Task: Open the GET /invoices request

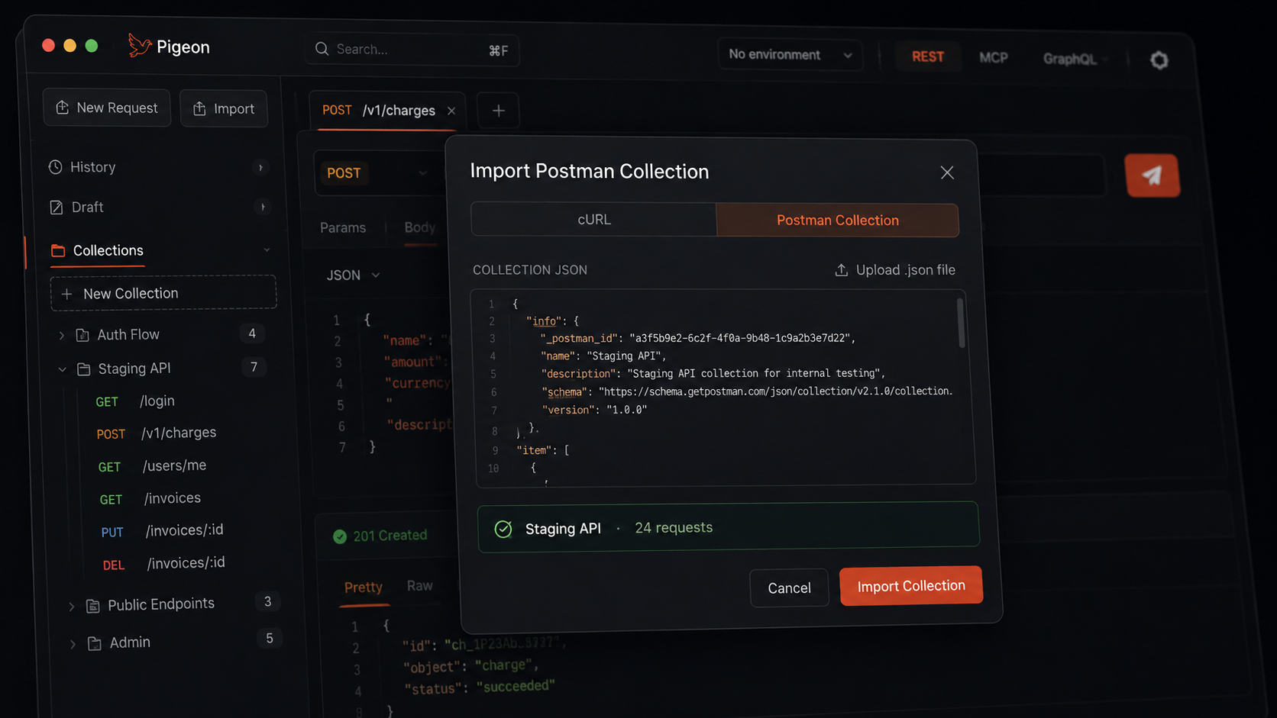Action: (x=150, y=499)
